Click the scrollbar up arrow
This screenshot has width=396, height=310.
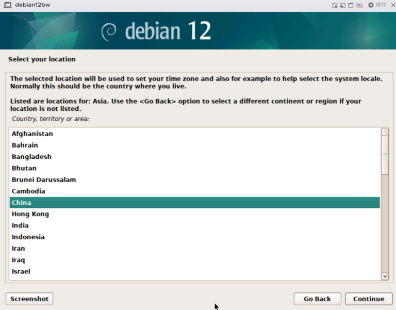[385, 132]
